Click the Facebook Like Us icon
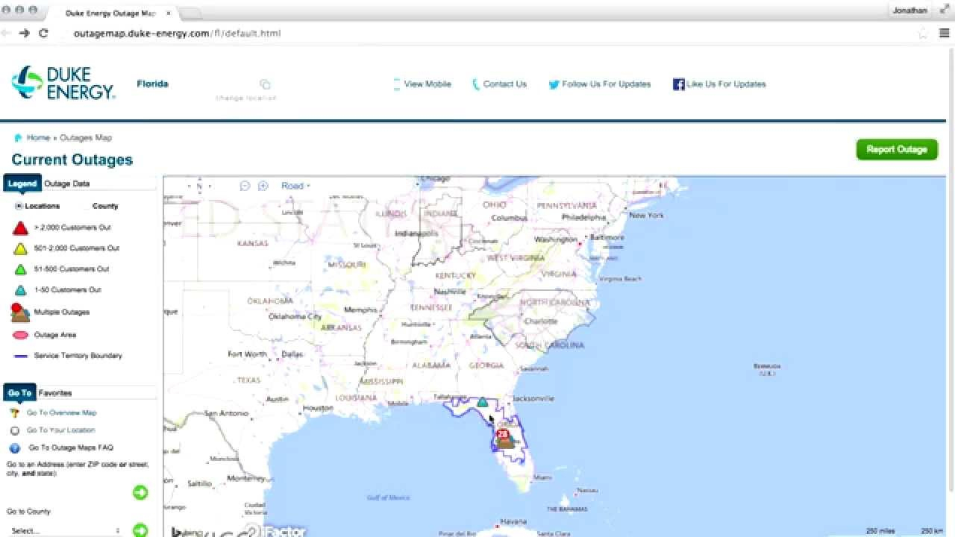 pos(678,84)
